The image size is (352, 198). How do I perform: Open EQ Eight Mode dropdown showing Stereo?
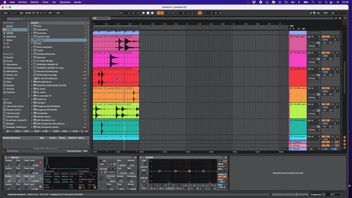(x=222, y=166)
